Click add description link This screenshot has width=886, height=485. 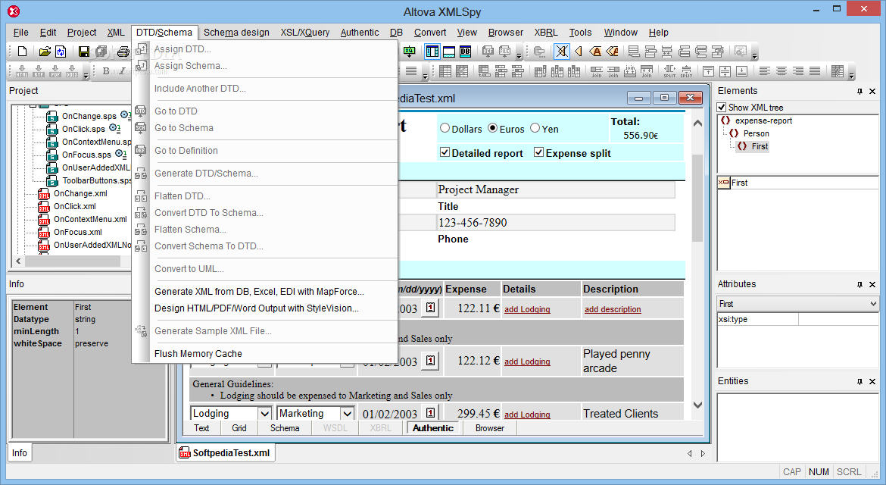[613, 309]
